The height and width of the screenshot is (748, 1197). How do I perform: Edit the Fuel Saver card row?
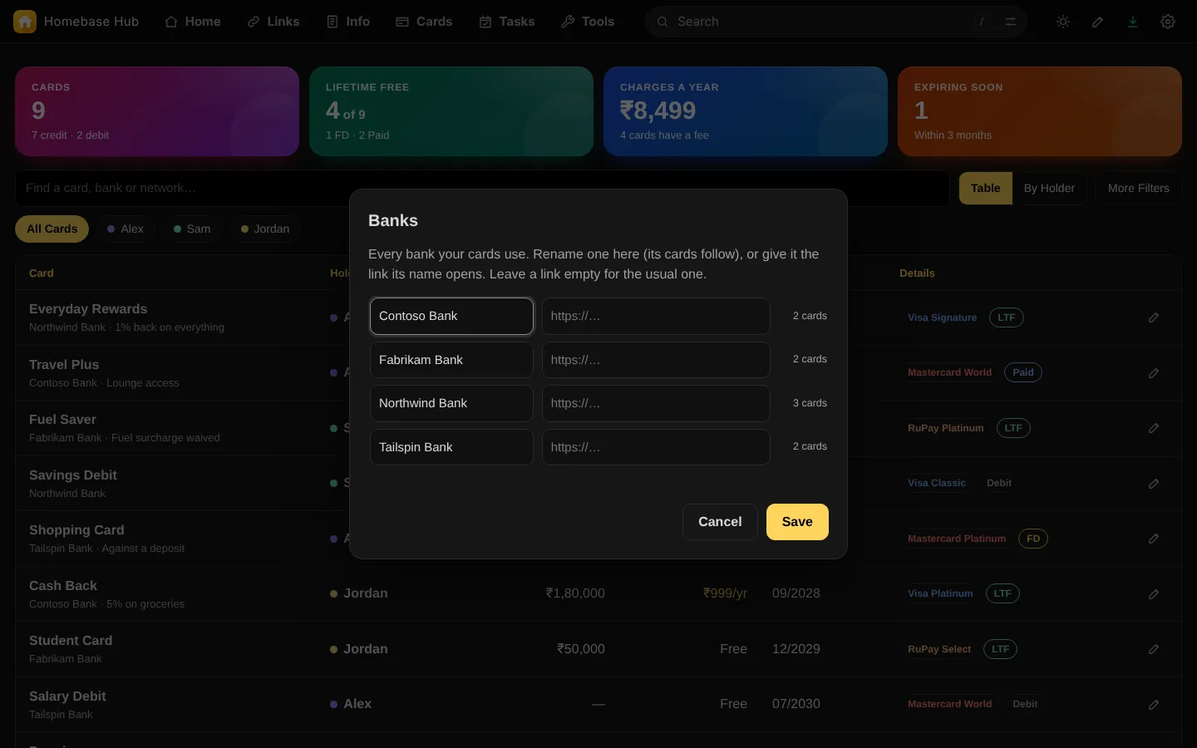(x=1154, y=428)
